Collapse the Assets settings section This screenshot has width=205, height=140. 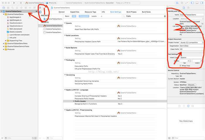tap(65, 23)
